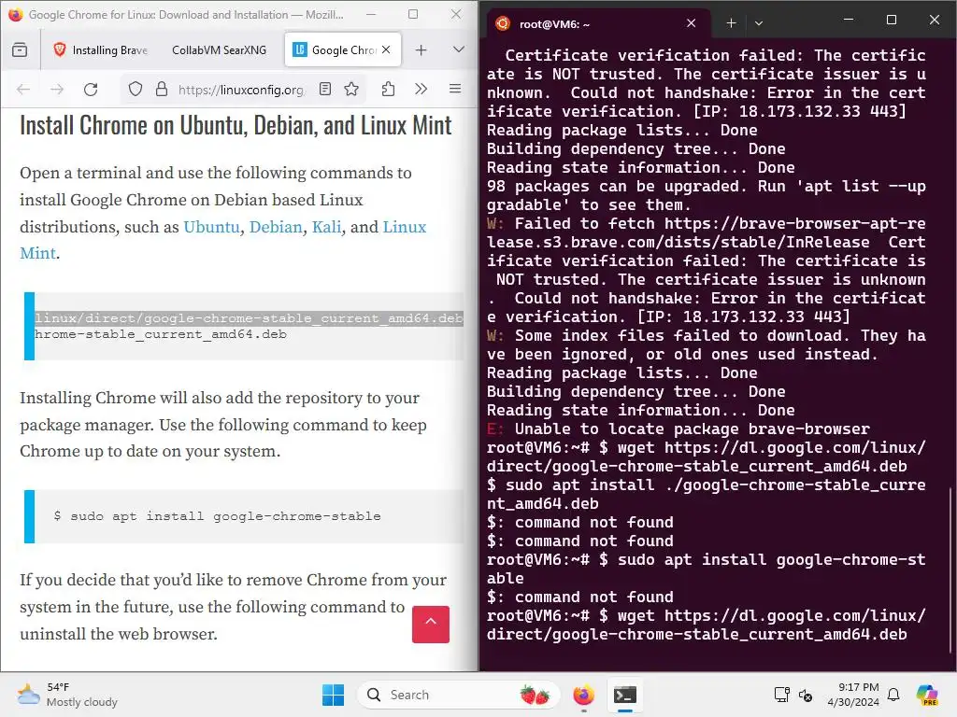Screen dimensions: 957x717
Task: Close the root@VM6 terminal tab
Action: (691, 23)
